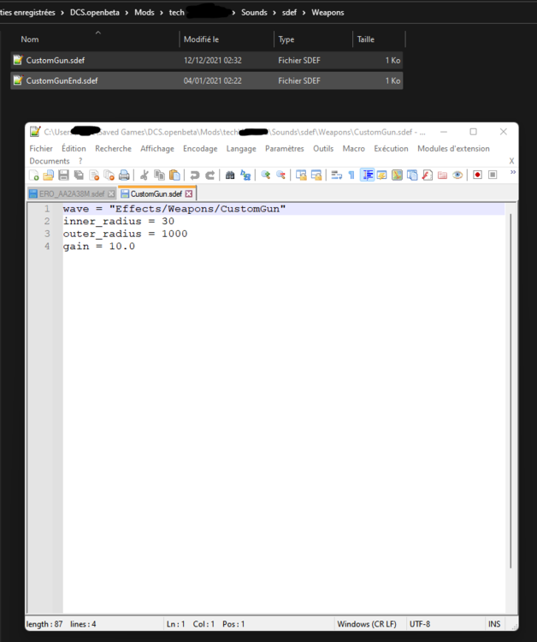This screenshot has height=642, width=537.
Task: Click the Copy toolbar icon
Action: pos(159,175)
